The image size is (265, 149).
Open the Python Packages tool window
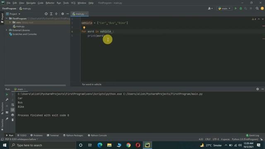coord(73,135)
